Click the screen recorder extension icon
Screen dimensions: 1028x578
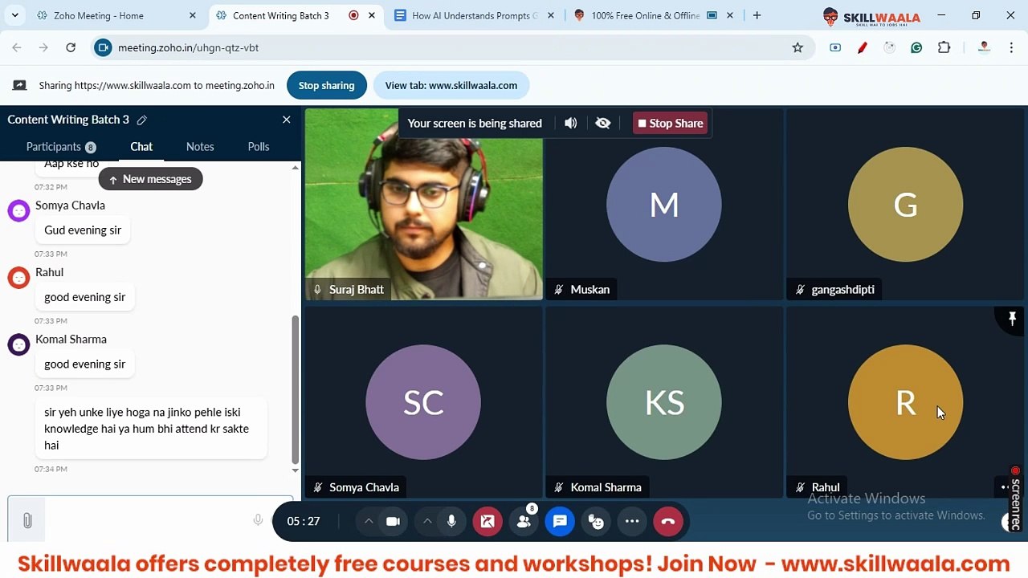pos(835,47)
